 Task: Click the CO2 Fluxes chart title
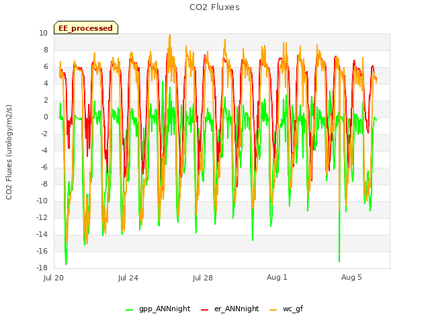click(214, 7)
